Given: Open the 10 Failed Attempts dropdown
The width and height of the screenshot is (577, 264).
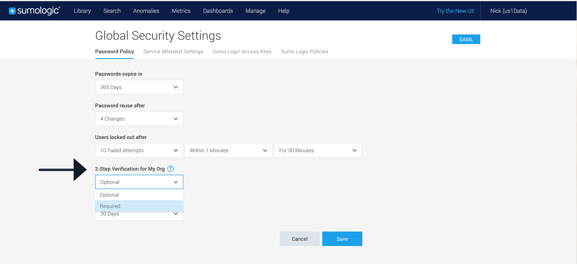Looking at the screenshot, I should [x=139, y=150].
